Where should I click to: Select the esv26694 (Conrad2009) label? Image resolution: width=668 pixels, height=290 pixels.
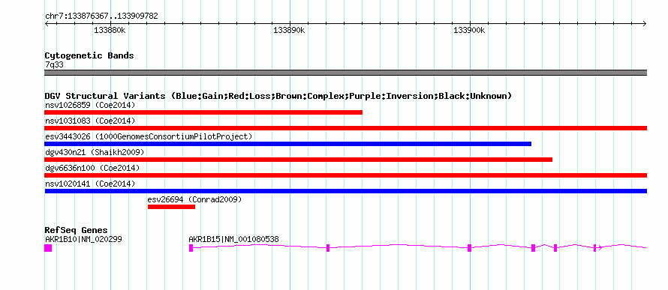194,199
